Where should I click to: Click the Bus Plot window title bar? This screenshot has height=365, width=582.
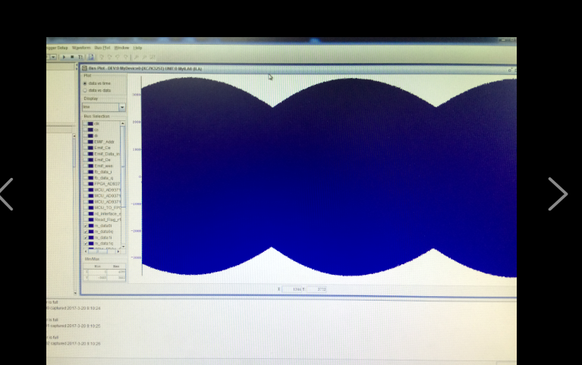[298, 69]
